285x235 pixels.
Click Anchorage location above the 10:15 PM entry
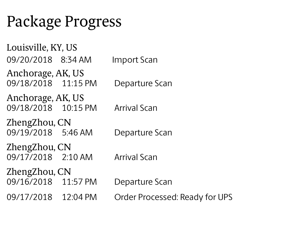[x=45, y=98]
